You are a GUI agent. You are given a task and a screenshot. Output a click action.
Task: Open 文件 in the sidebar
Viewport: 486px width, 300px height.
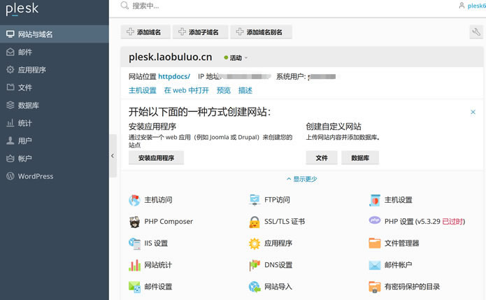55,87
